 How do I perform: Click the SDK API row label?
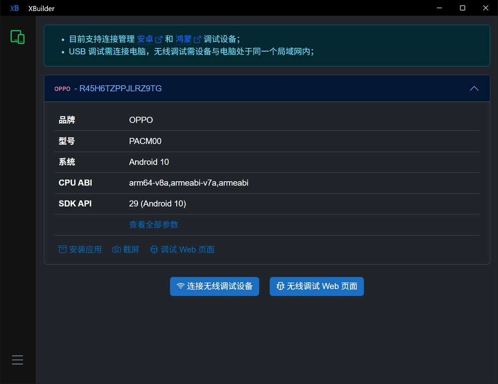75,204
